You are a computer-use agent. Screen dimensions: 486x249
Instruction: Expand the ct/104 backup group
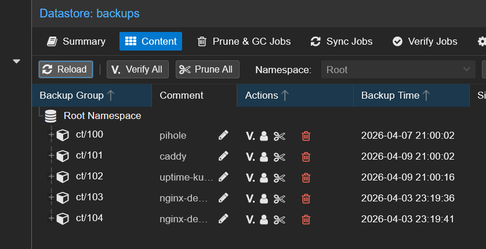[52, 219]
